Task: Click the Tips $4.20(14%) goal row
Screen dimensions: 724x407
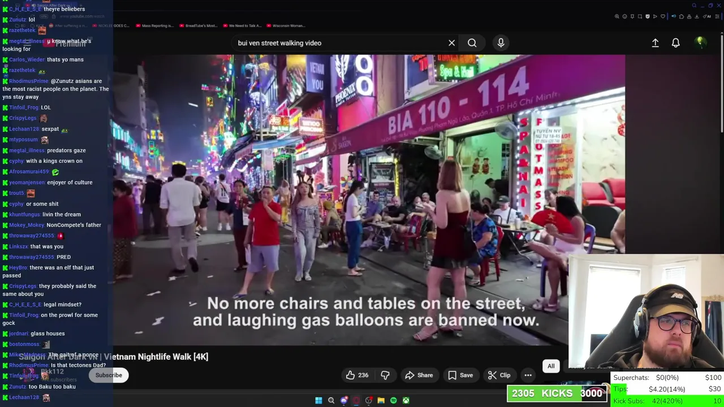Action: click(x=667, y=389)
